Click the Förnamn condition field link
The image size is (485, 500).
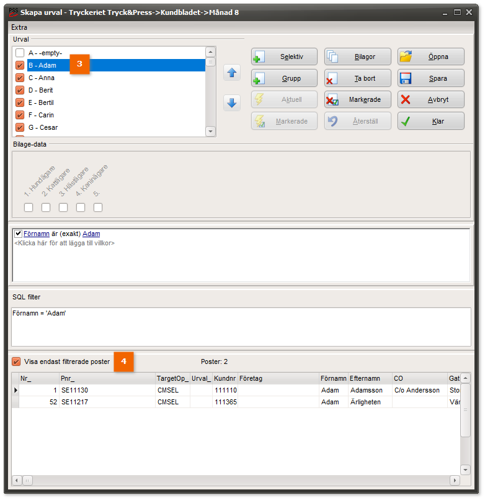pyautogui.click(x=37, y=234)
